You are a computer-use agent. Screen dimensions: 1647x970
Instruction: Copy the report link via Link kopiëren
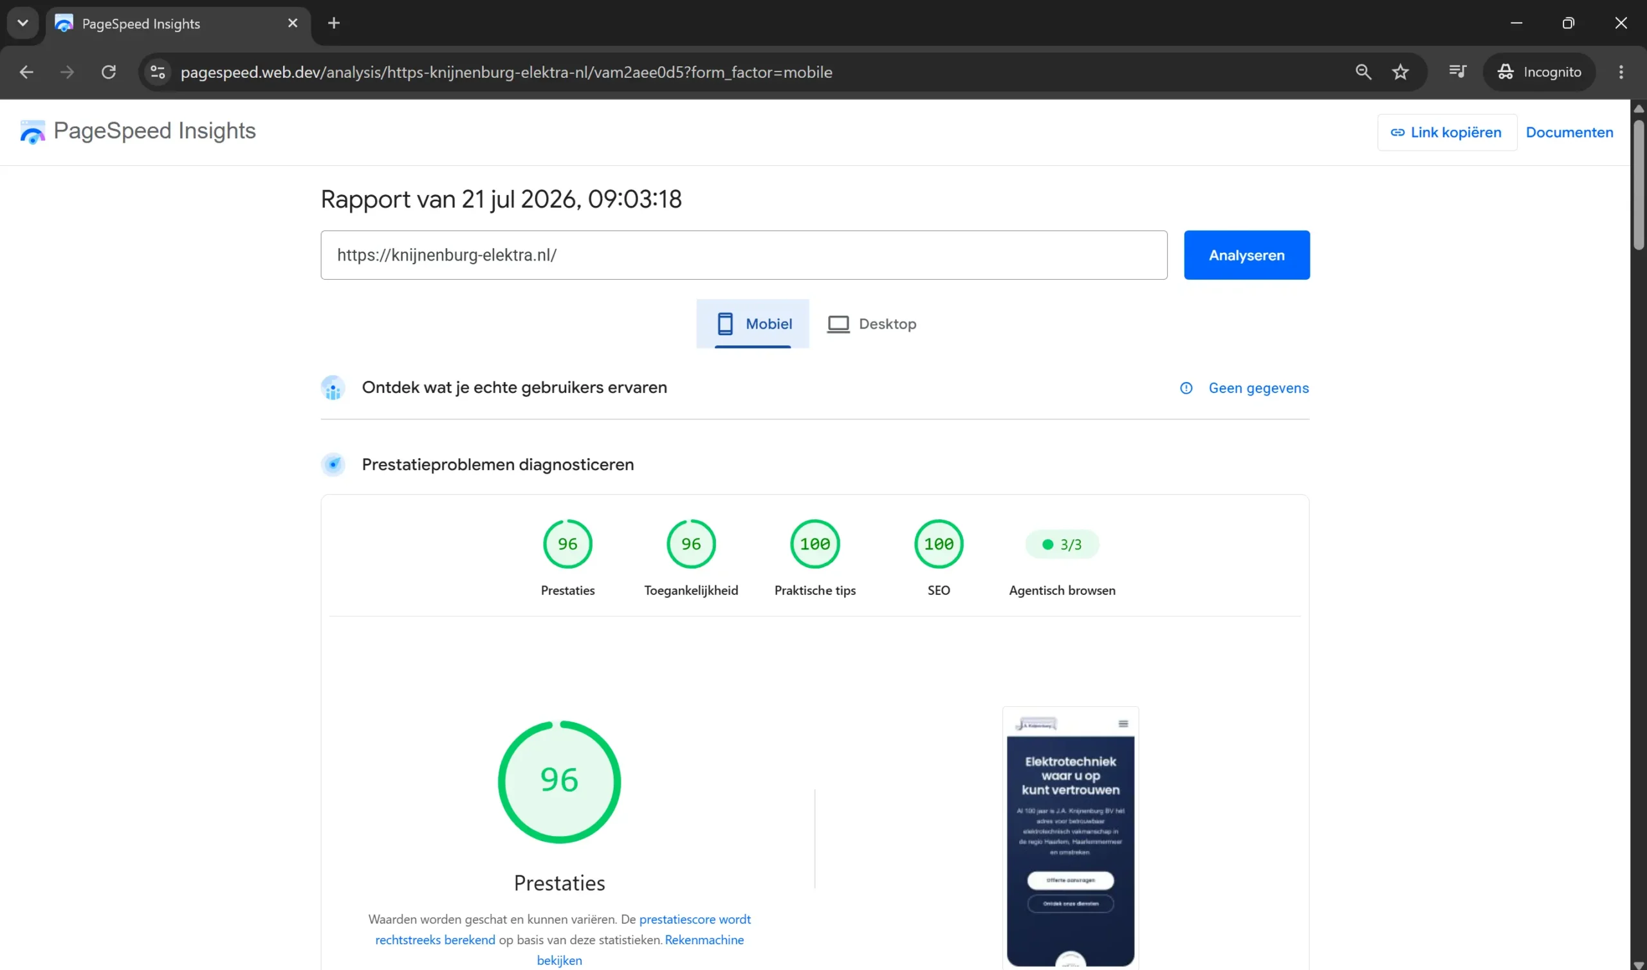pyautogui.click(x=1446, y=133)
